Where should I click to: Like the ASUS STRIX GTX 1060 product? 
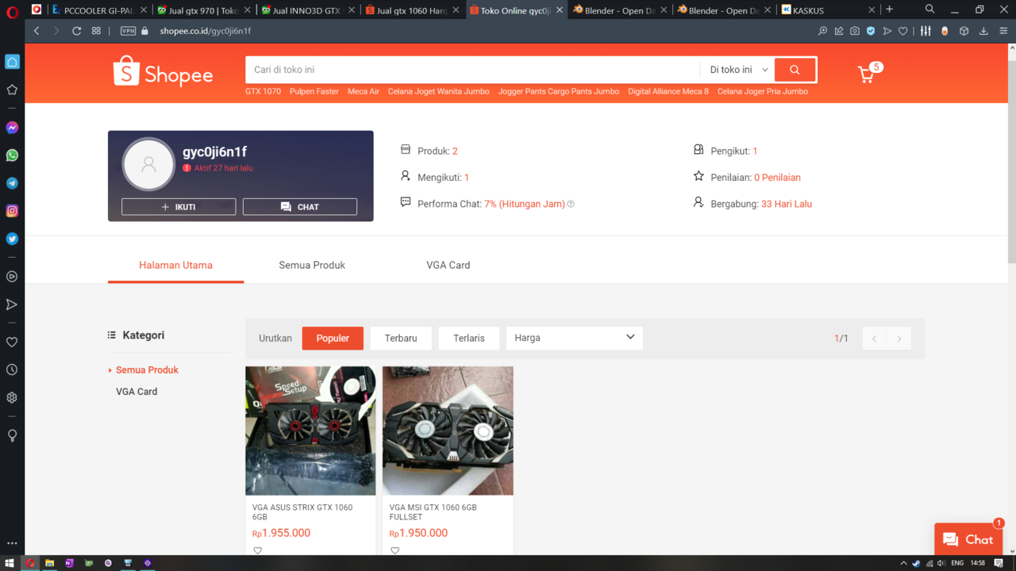tap(258, 550)
